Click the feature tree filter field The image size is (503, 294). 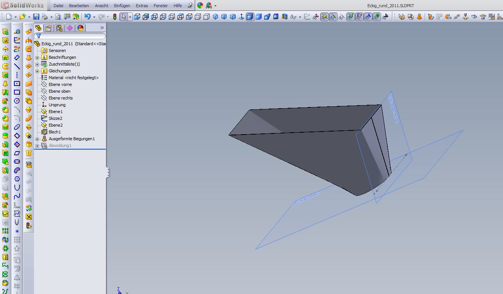click(x=70, y=36)
